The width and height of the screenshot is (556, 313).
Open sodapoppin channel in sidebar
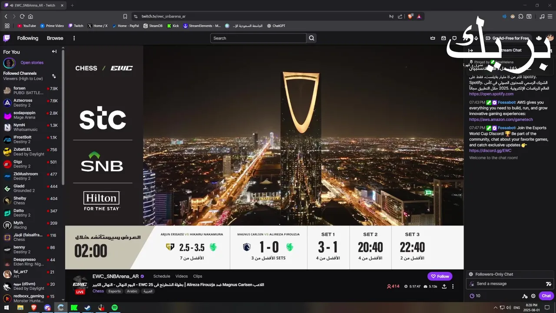(x=30, y=115)
